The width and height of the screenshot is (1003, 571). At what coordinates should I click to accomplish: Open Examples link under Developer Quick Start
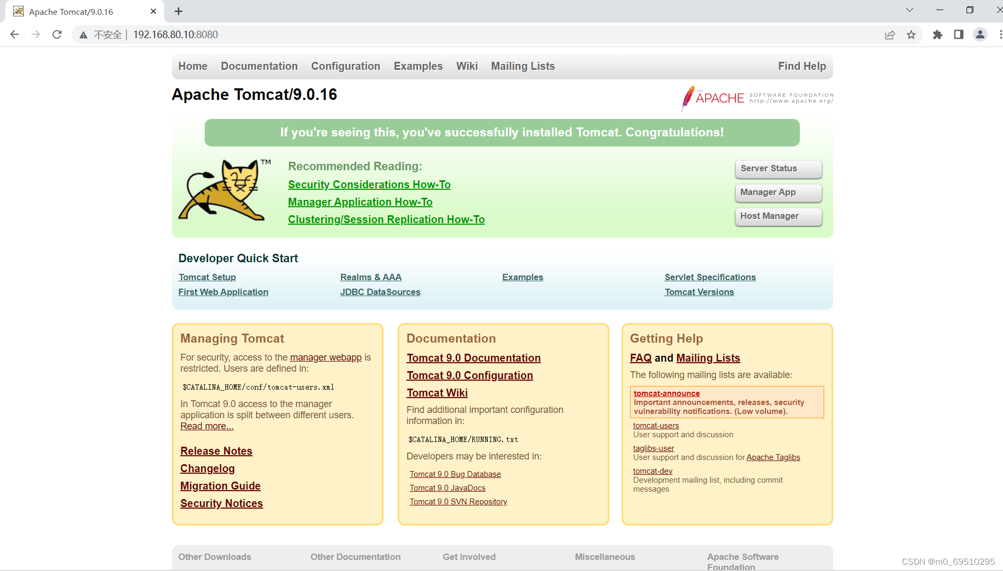[x=523, y=277]
